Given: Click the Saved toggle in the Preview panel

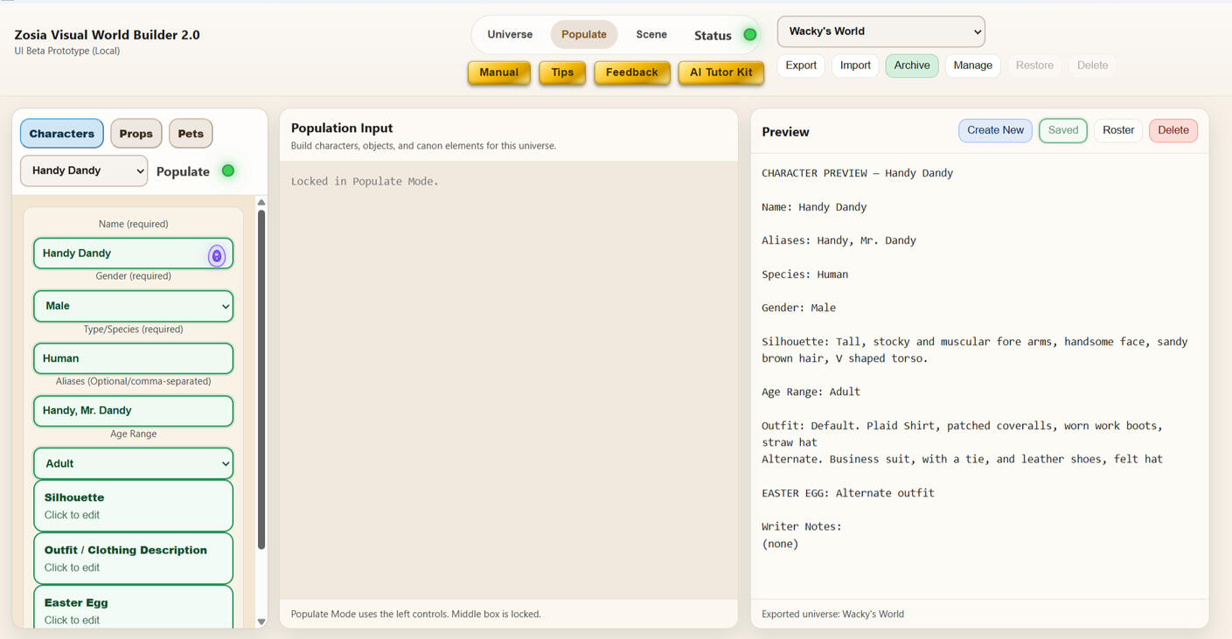Looking at the screenshot, I should (x=1062, y=130).
